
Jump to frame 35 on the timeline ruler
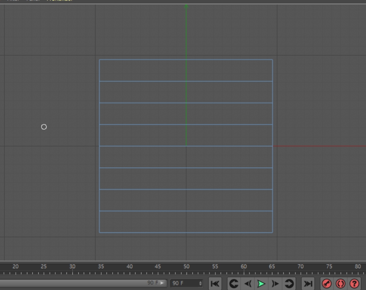(101, 266)
